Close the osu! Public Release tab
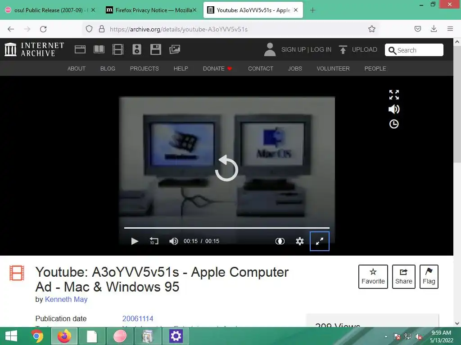Viewport: 461px width, 345px height. [x=93, y=10]
